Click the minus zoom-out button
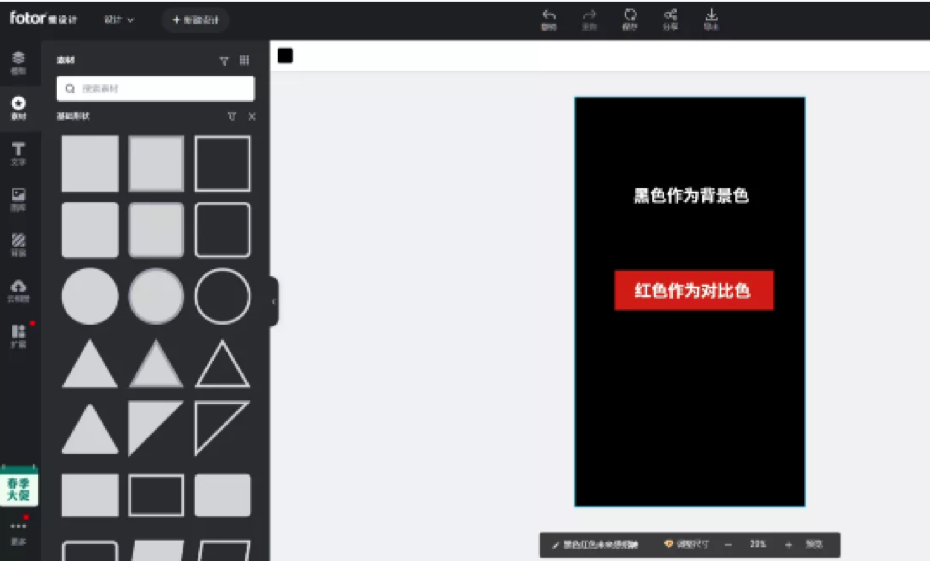This screenshot has height=561, width=930. [728, 545]
